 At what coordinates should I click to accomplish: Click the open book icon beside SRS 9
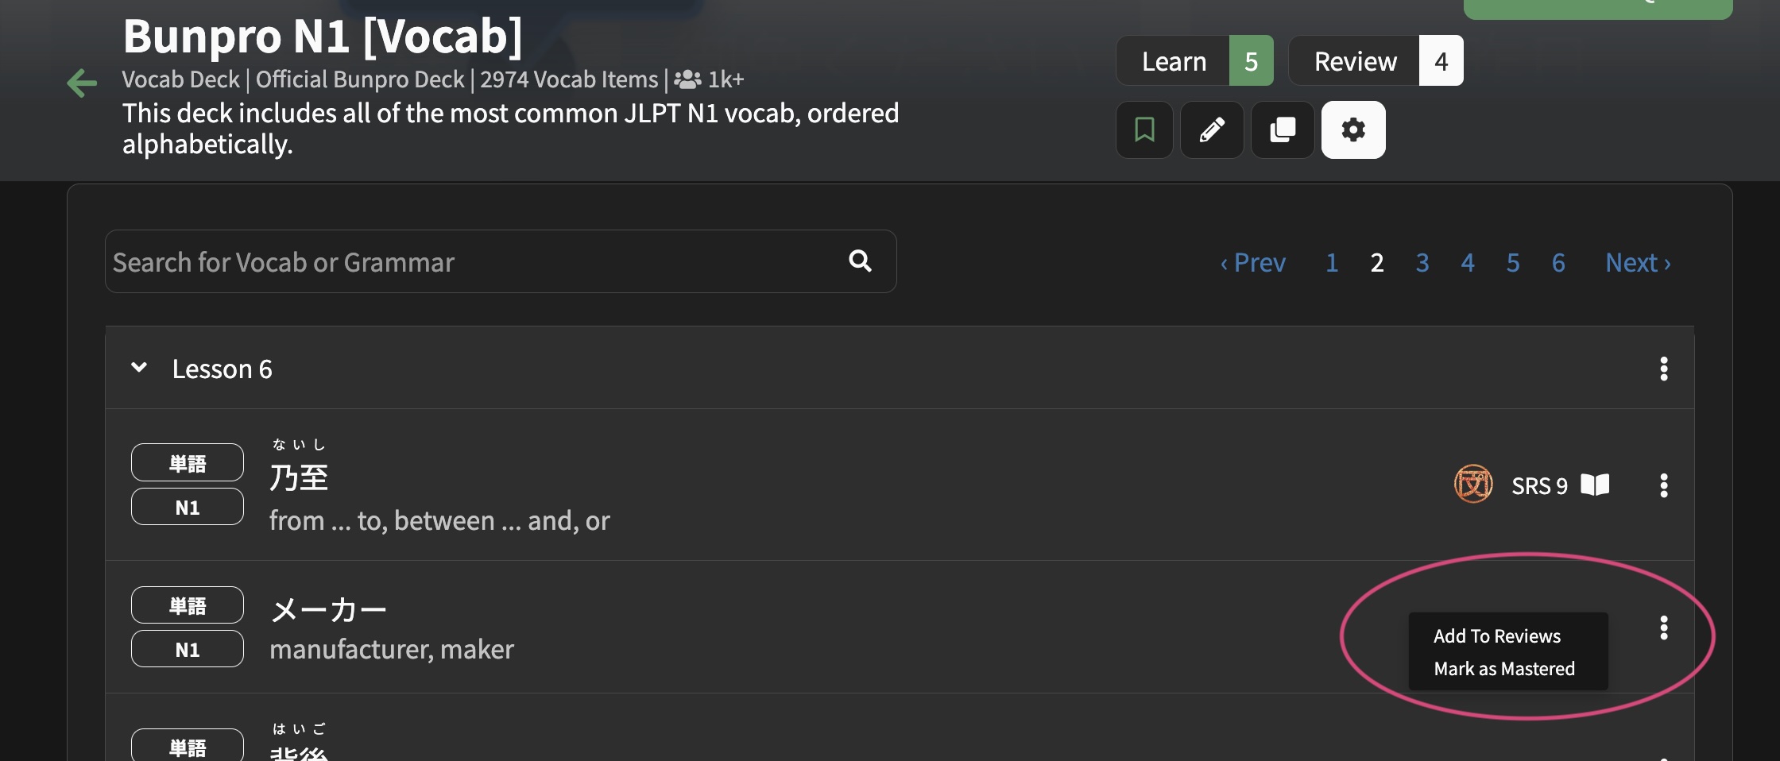tap(1595, 485)
